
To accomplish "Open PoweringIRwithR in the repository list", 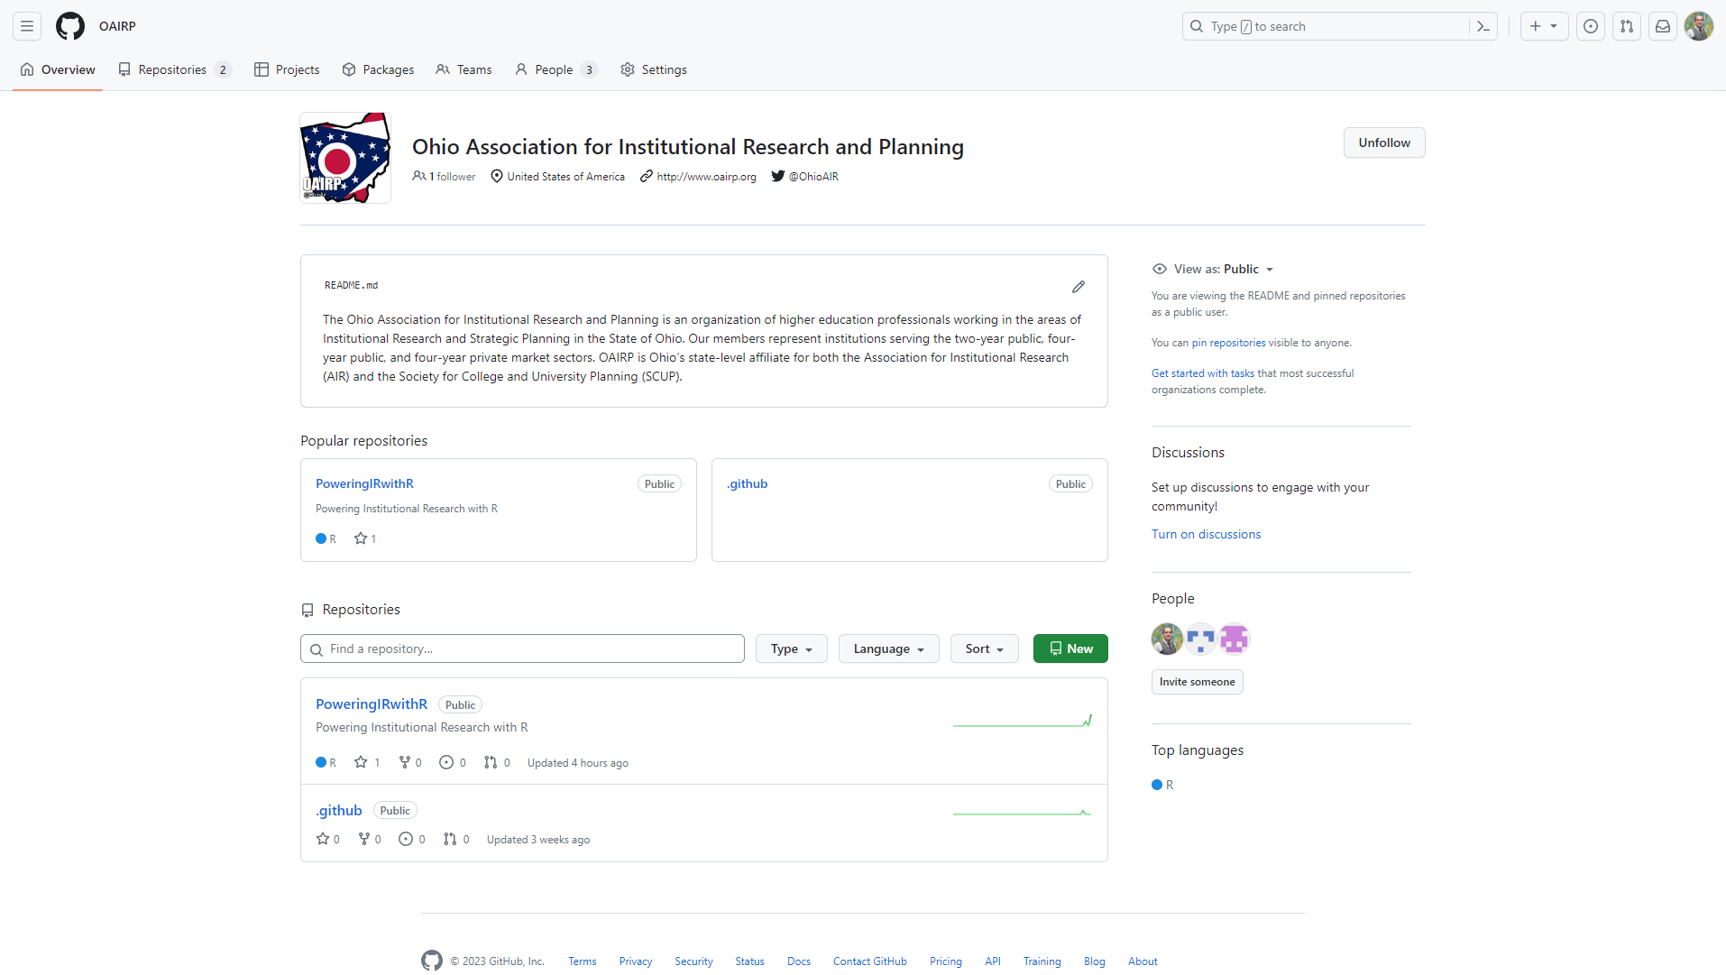I will 372,704.
